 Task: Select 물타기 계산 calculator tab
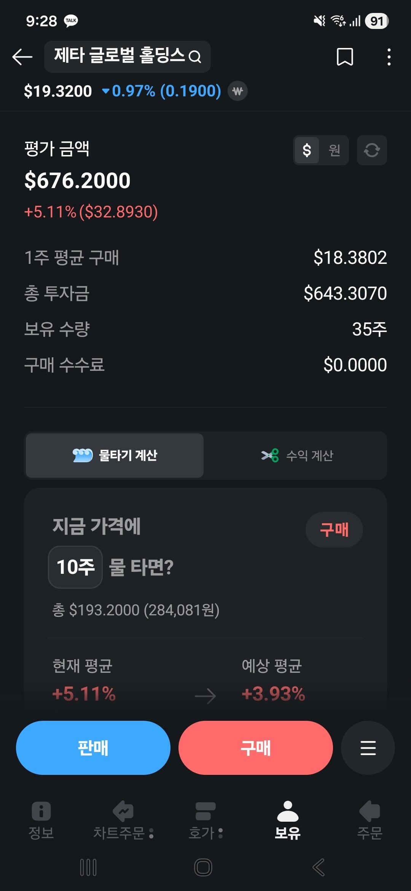pyautogui.click(x=115, y=455)
